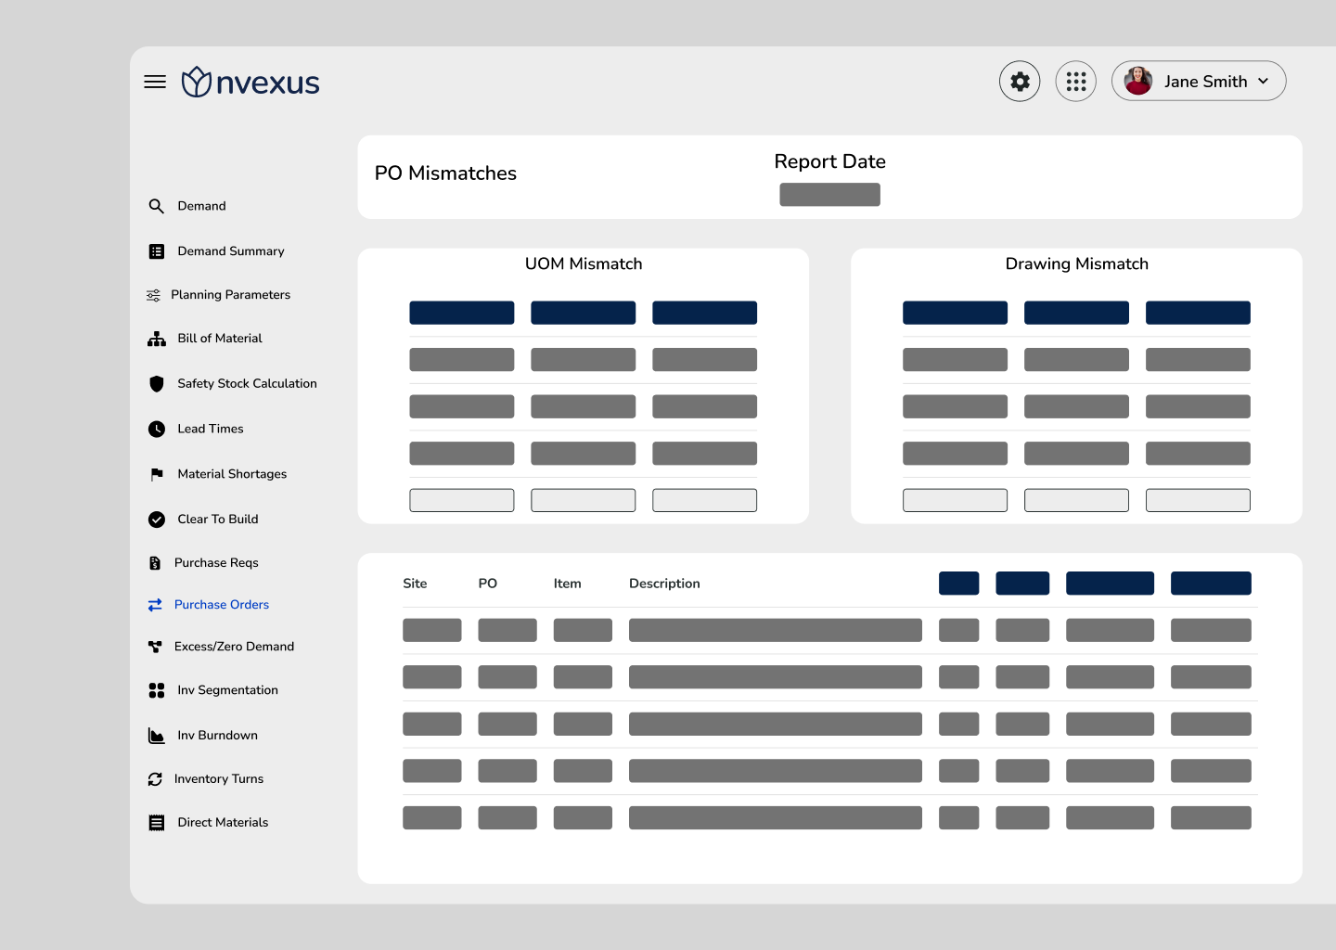Click the Direct Materials receipt icon
1336x950 pixels.
click(157, 823)
